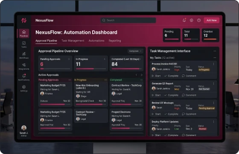Click the help icon in header
Image resolution: width=239 pixels, height=154 pixels.
[x=199, y=20]
